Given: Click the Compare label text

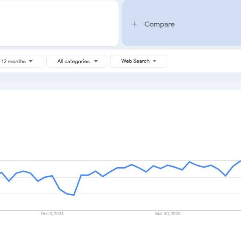Looking at the screenshot, I should coord(159,25).
